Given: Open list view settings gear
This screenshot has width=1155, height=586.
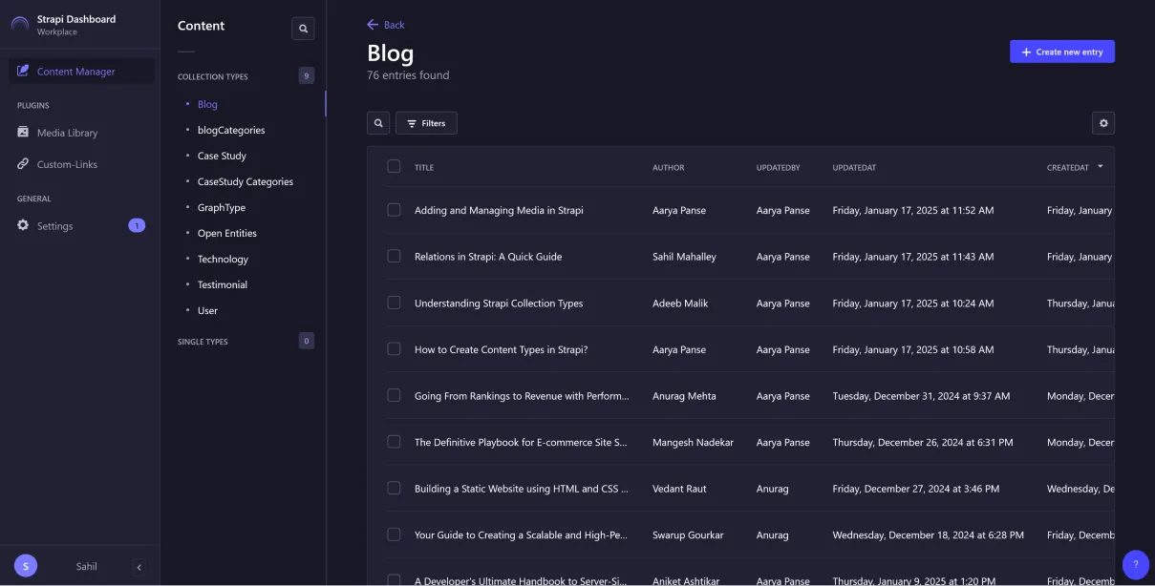Looking at the screenshot, I should pos(1103,123).
